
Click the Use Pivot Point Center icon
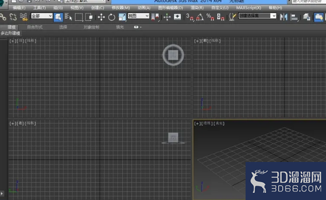155,17
